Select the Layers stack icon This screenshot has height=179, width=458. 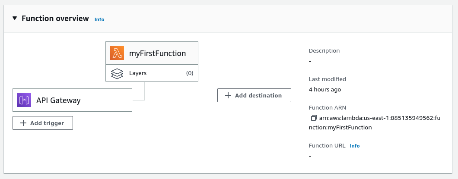[117, 73]
